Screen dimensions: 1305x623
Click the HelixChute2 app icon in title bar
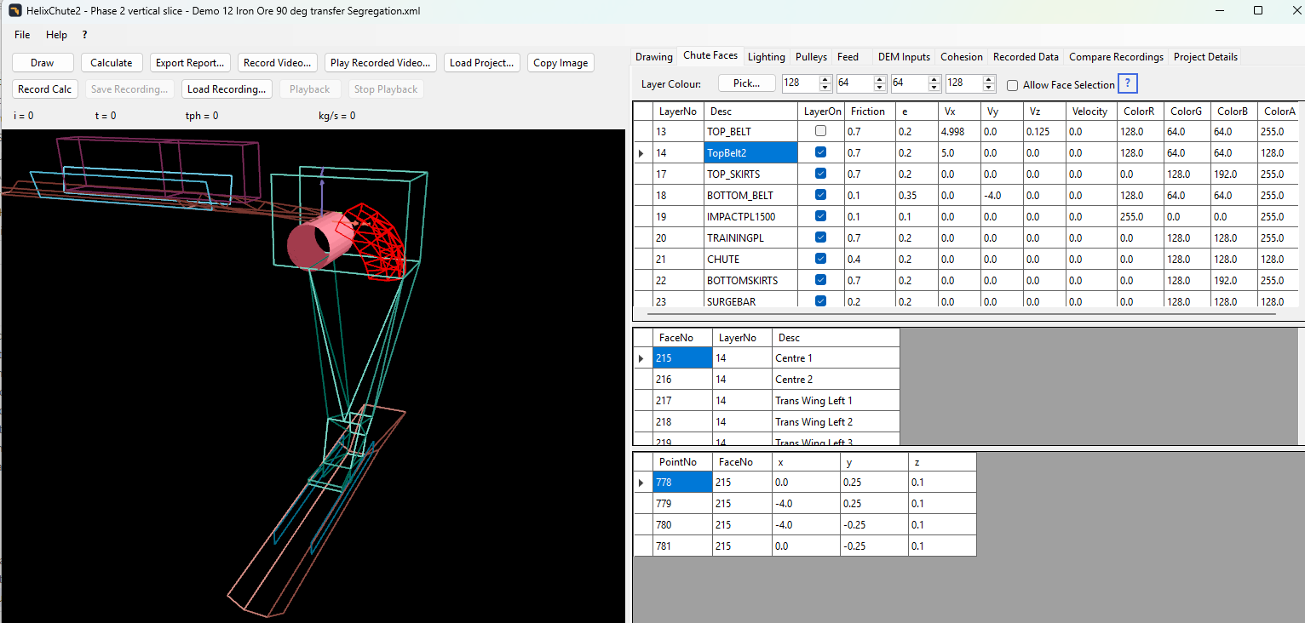(x=14, y=11)
